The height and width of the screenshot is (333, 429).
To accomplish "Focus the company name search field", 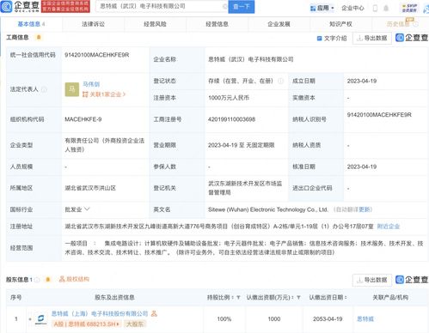I will point(162,6).
